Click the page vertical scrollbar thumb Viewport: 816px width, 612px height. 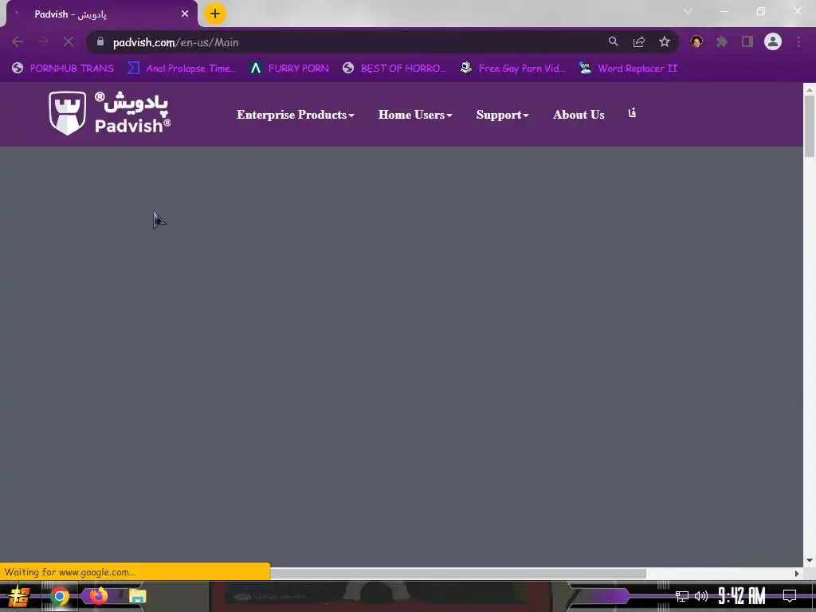pyautogui.click(x=810, y=125)
